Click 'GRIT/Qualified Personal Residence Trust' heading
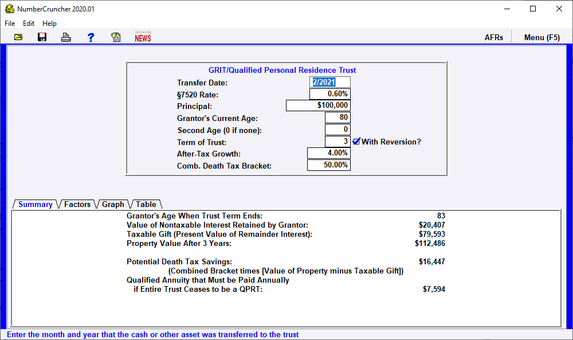The image size is (573, 340). tap(282, 70)
